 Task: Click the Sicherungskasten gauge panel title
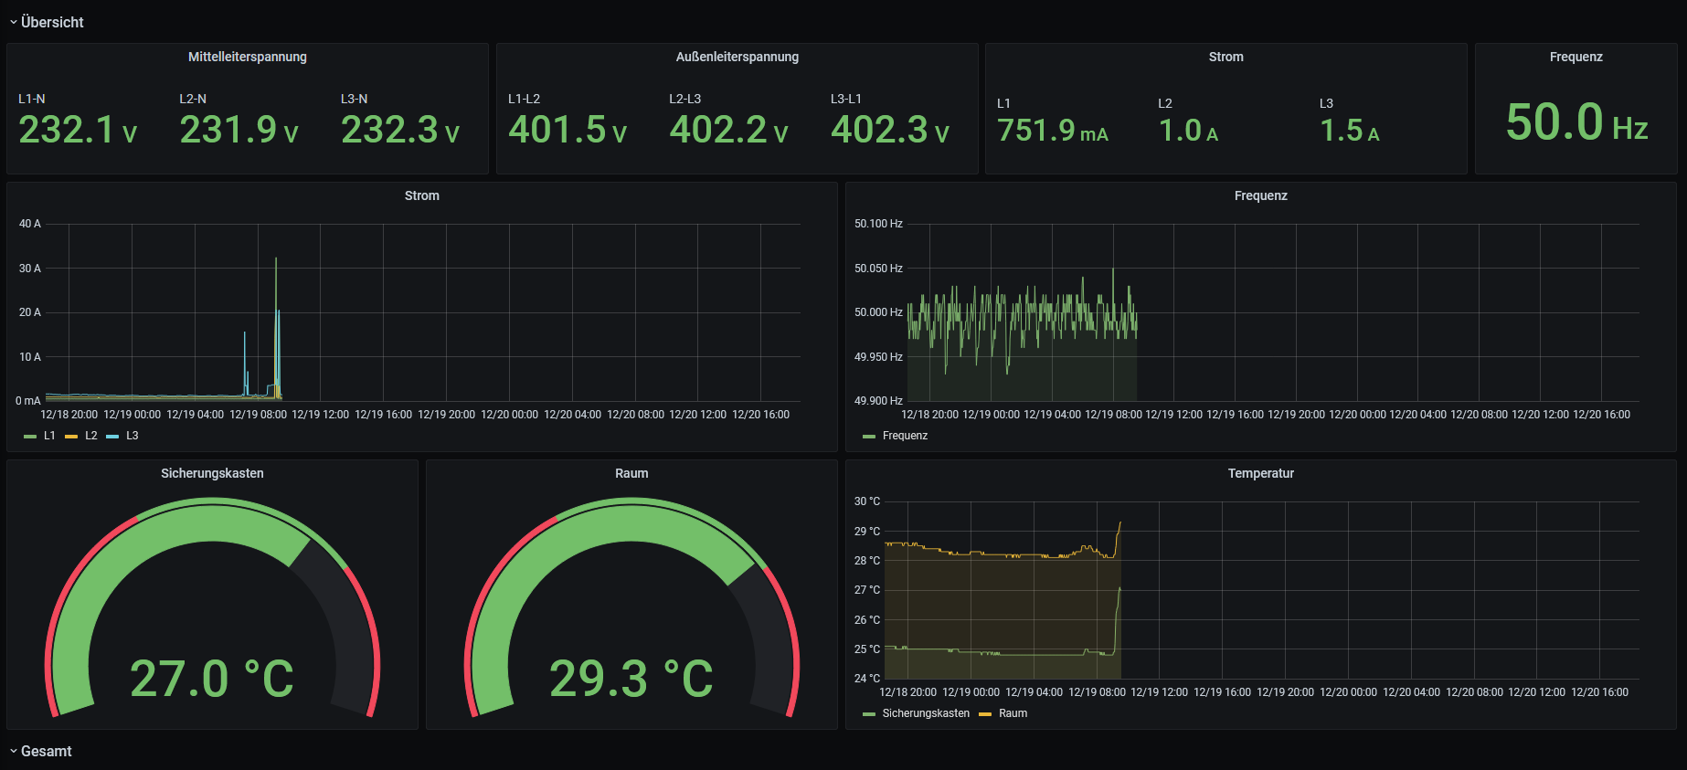tap(212, 473)
